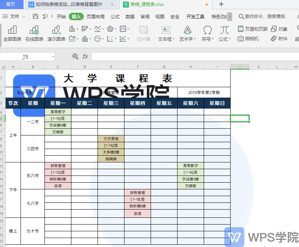This screenshot has width=299, height=247.
Task: Open the 安全 tab
Action: 175,16
